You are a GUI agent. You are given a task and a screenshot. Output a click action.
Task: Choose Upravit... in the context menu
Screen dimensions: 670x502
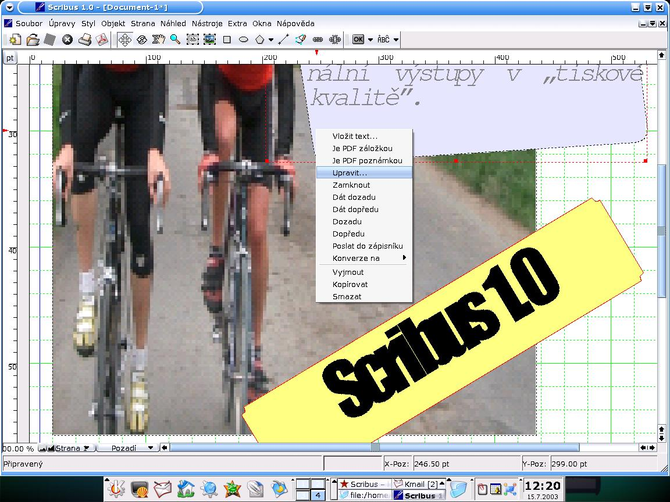click(350, 173)
